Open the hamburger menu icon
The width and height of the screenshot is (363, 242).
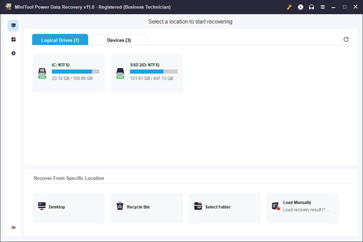coord(322,7)
